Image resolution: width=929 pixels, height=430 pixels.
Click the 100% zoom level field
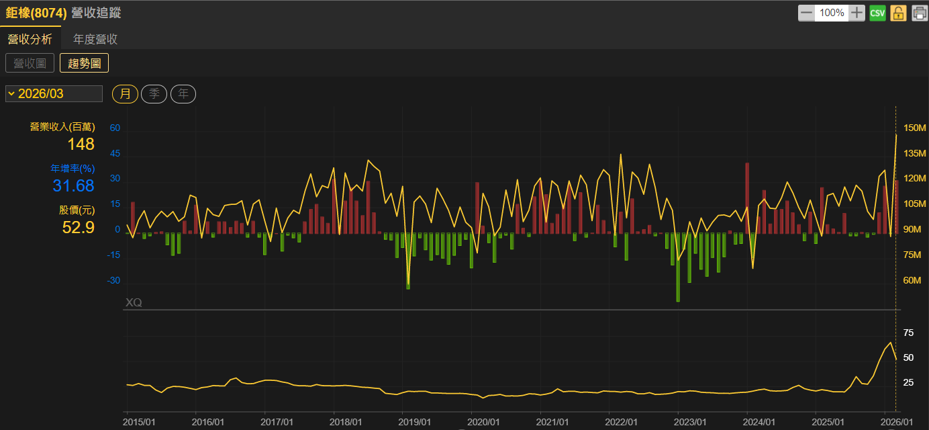[x=832, y=13]
